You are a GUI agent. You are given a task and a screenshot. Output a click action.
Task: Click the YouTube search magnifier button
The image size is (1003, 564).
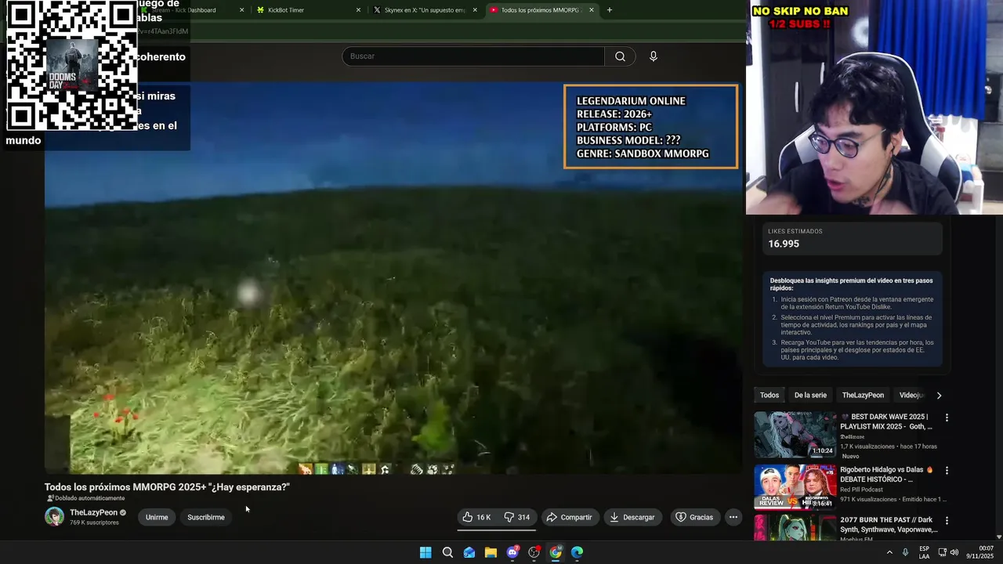coord(620,56)
